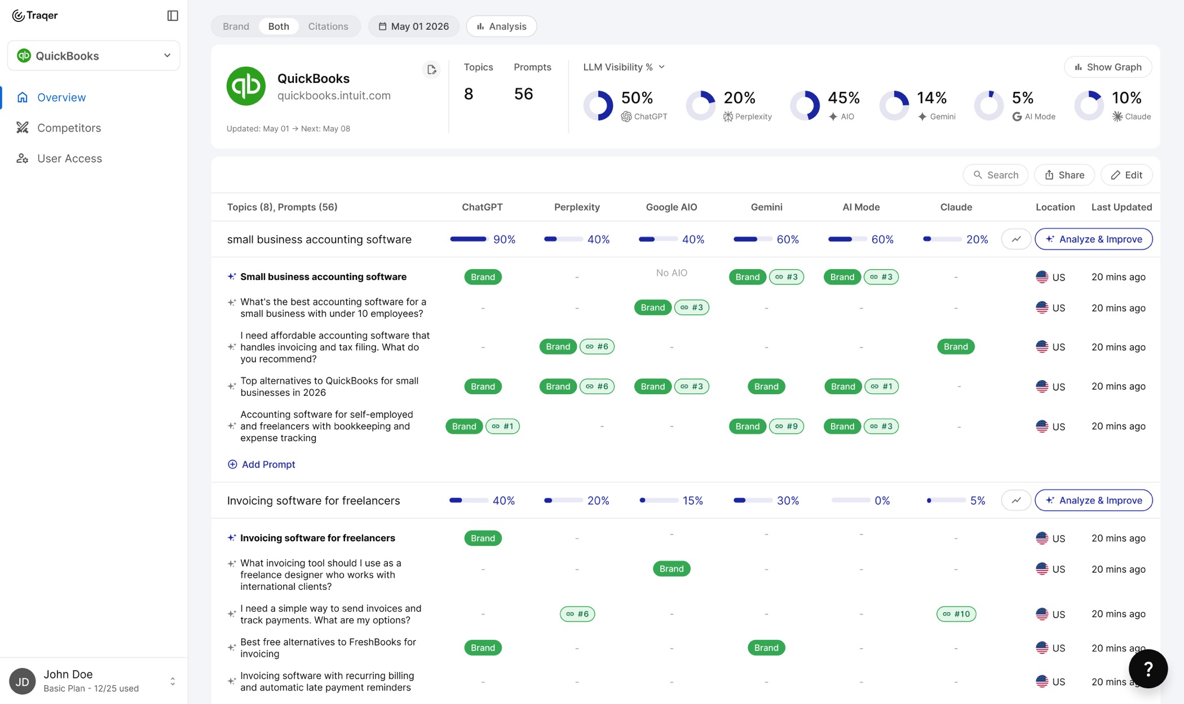Click sparkle icon beside under 10 employees prompt
This screenshot has height=704, width=1184.
click(231, 302)
